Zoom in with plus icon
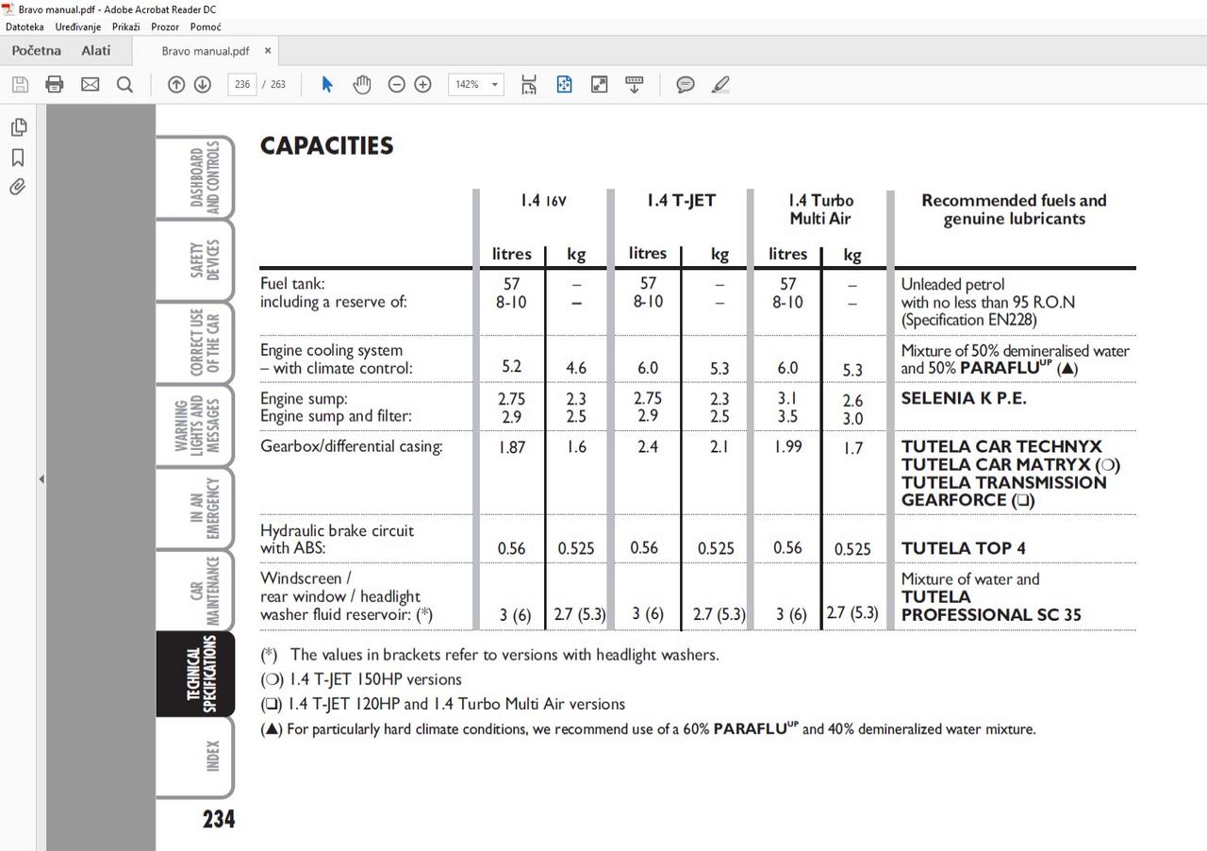Viewport: 1207px width, 851px height. click(423, 84)
